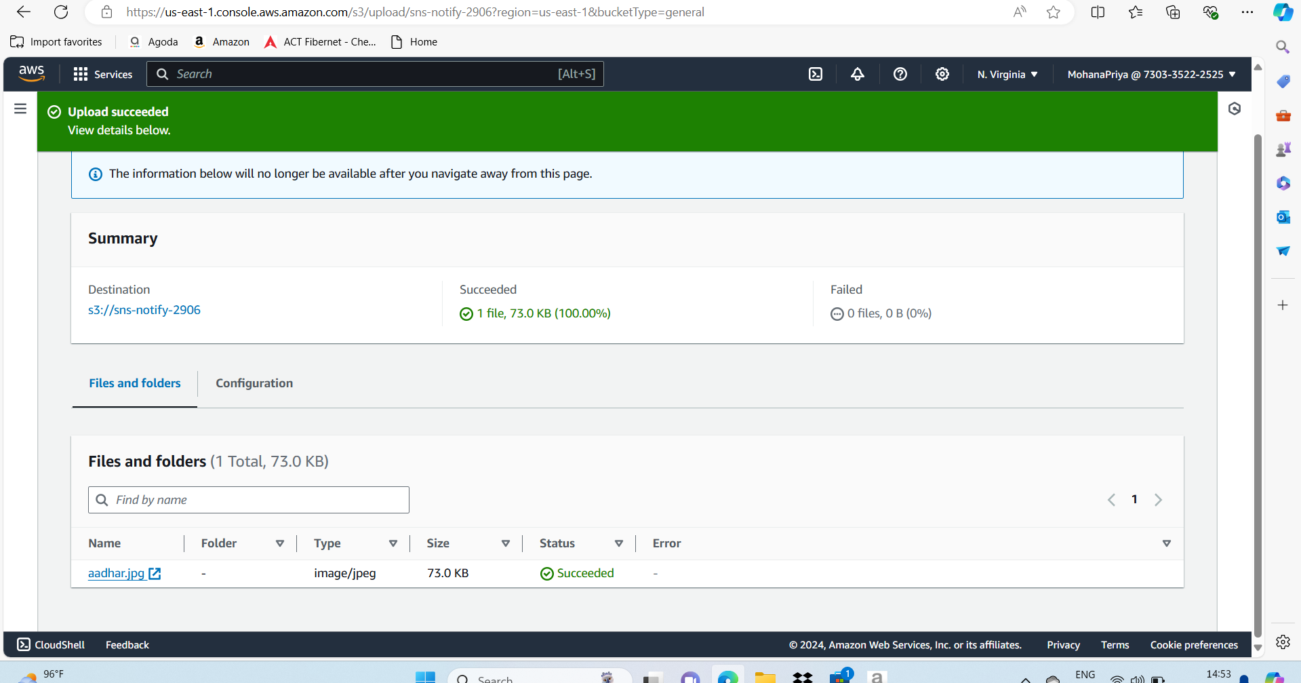Click the AWS console Search box
The height and width of the screenshot is (683, 1301).
click(x=375, y=74)
